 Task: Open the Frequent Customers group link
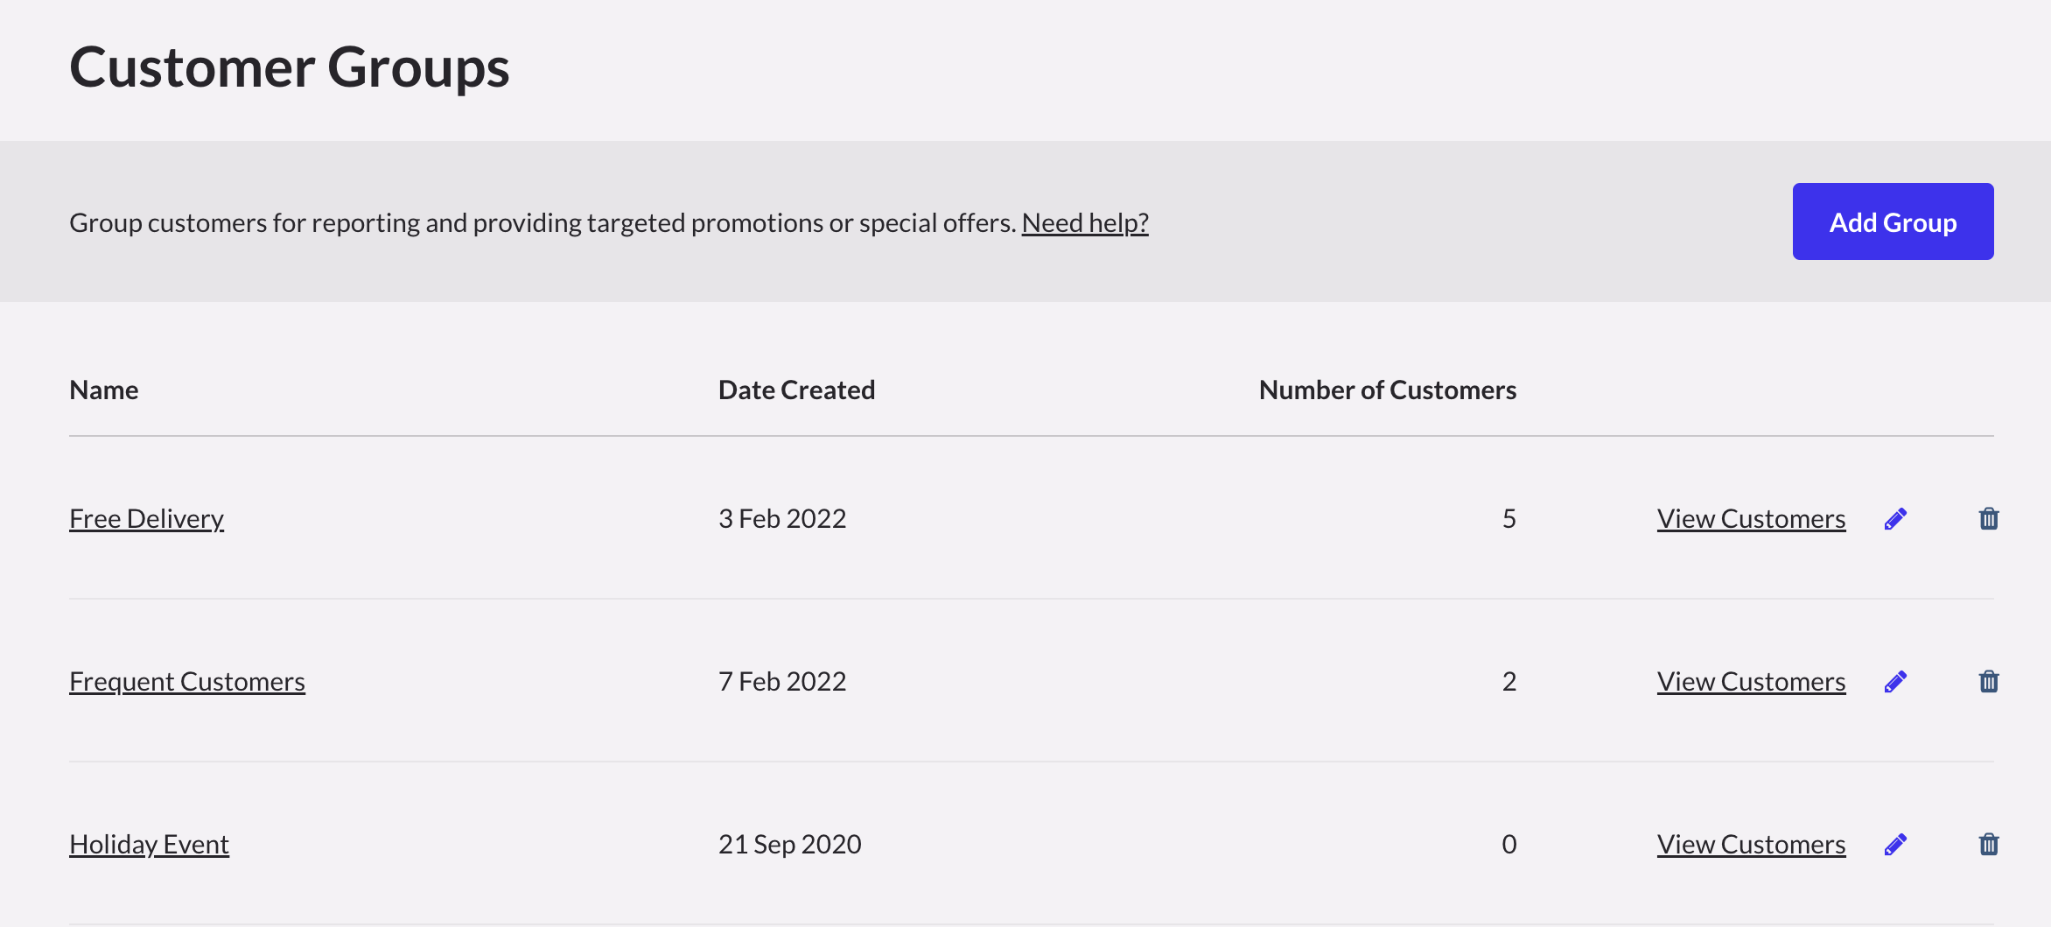(x=186, y=682)
